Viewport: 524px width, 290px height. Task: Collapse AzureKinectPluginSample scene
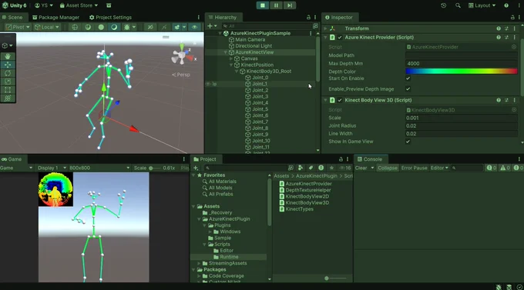pyautogui.click(x=220, y=33)
